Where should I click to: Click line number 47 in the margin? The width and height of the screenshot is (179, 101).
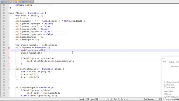(4, 50)
